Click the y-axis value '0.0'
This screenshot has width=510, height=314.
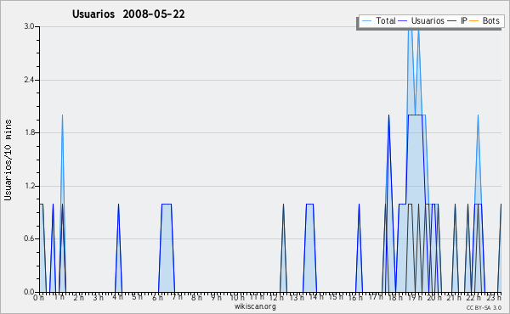[29, 292]
